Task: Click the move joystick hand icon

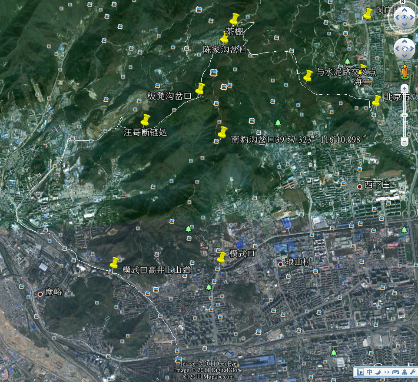Action: pos(405,49)
